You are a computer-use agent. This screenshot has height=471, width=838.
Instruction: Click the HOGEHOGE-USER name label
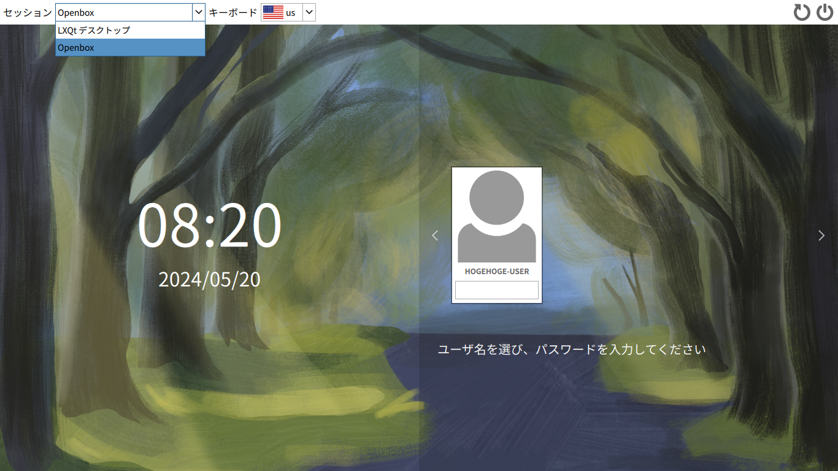click(x=497, y=271)
